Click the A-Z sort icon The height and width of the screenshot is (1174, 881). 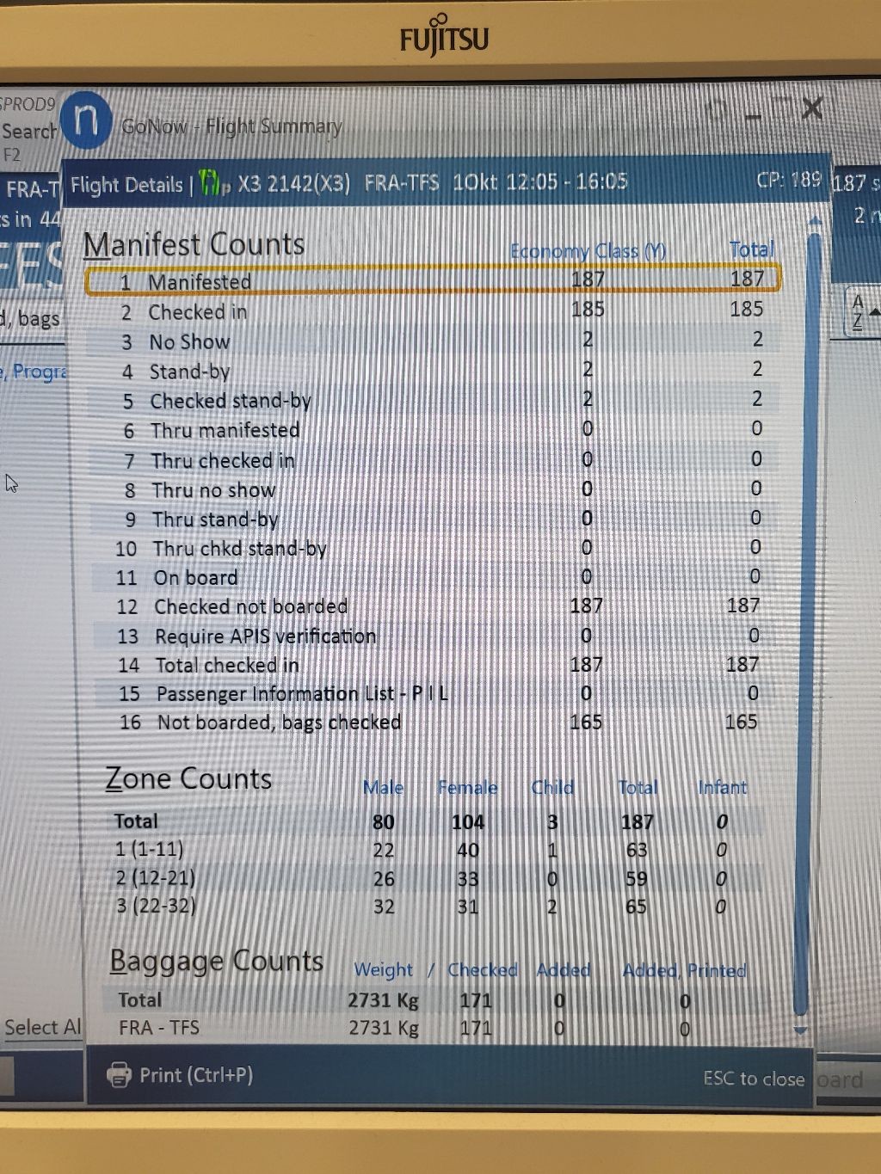(x=858, y=312)
